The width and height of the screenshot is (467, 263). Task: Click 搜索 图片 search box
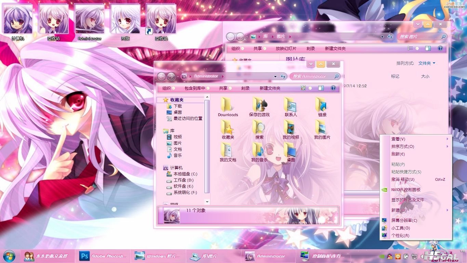pyautogui.click(x=422, y=37)
